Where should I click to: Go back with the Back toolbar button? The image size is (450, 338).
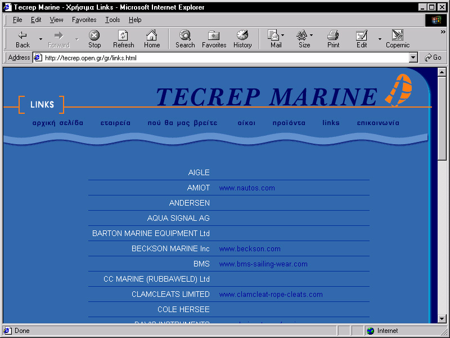tap(22, 39)
